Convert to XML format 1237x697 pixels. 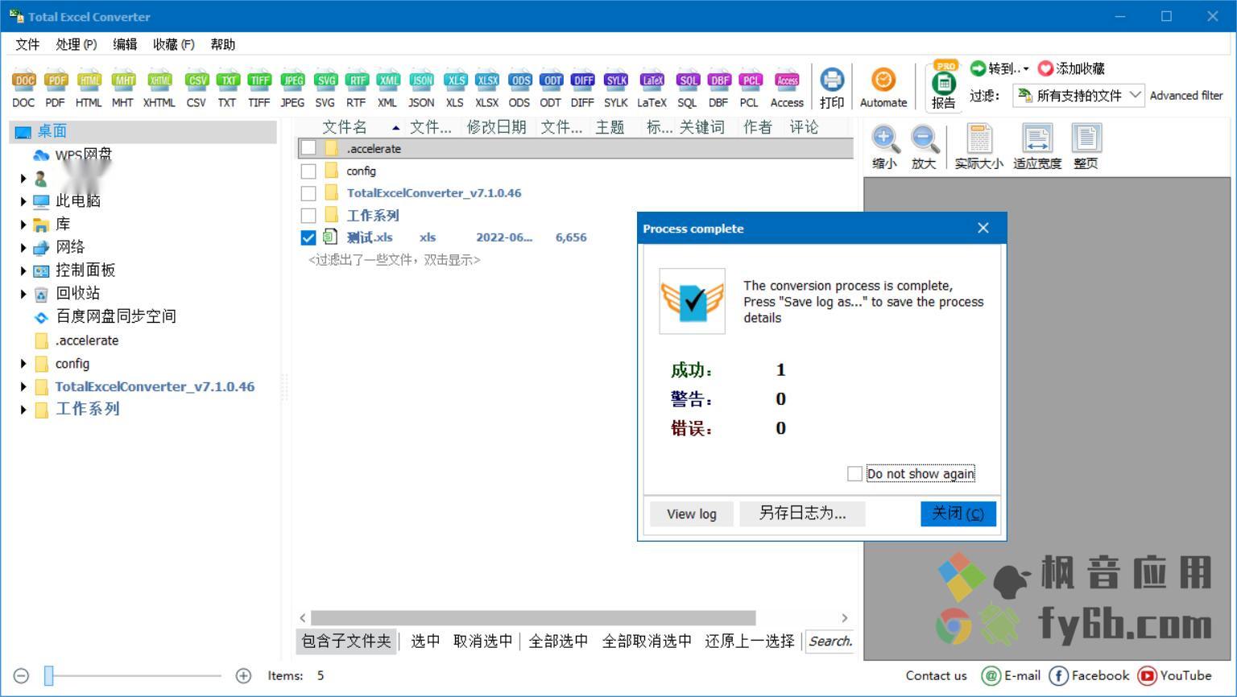click(387, 89)
